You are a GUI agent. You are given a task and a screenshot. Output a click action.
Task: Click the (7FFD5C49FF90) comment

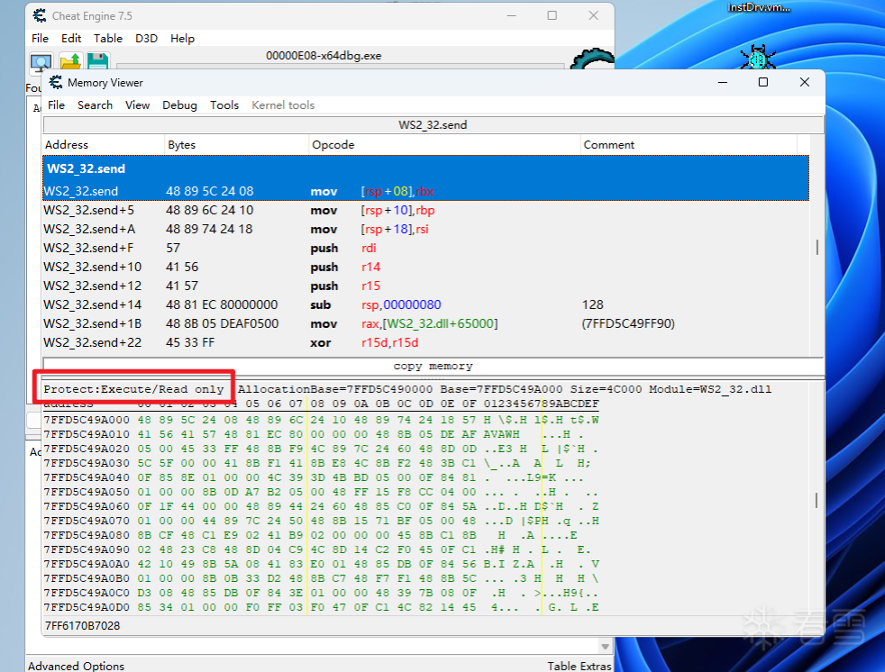pyautogui.click(x=628, y=324)
